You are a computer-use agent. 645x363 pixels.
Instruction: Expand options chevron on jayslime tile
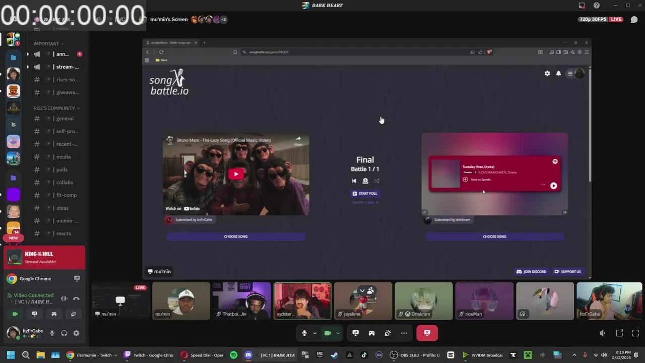(x=362, y=290)
